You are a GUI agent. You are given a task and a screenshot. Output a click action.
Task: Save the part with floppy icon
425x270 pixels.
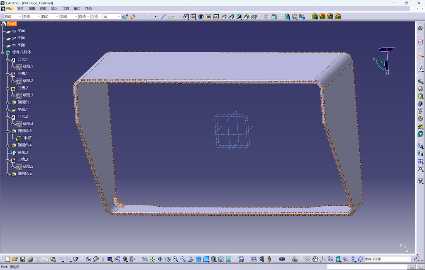23,259
